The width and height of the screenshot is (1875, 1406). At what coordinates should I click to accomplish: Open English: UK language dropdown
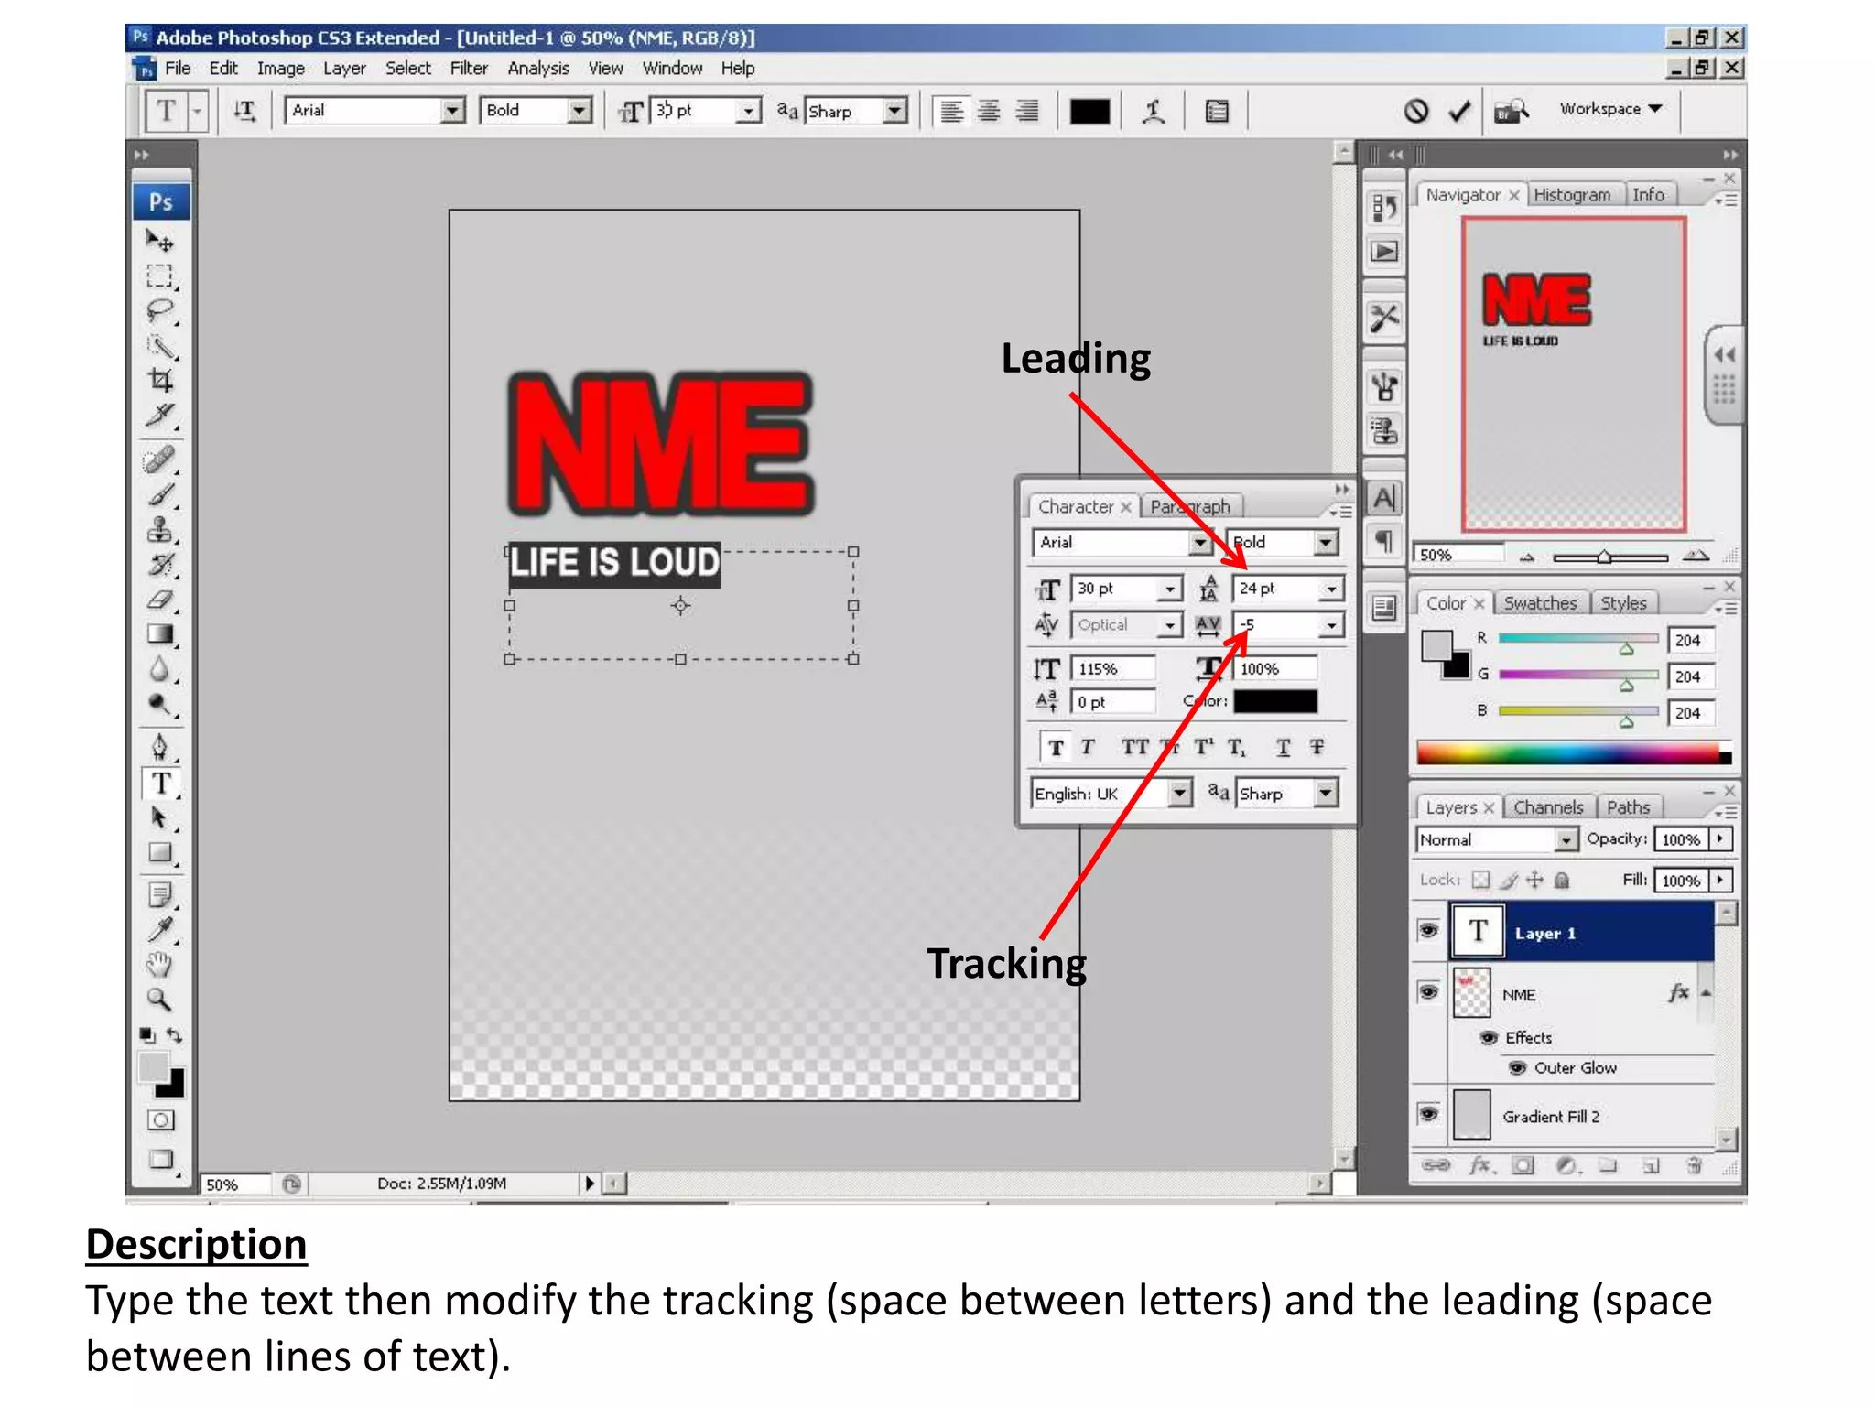[1180, 793]
